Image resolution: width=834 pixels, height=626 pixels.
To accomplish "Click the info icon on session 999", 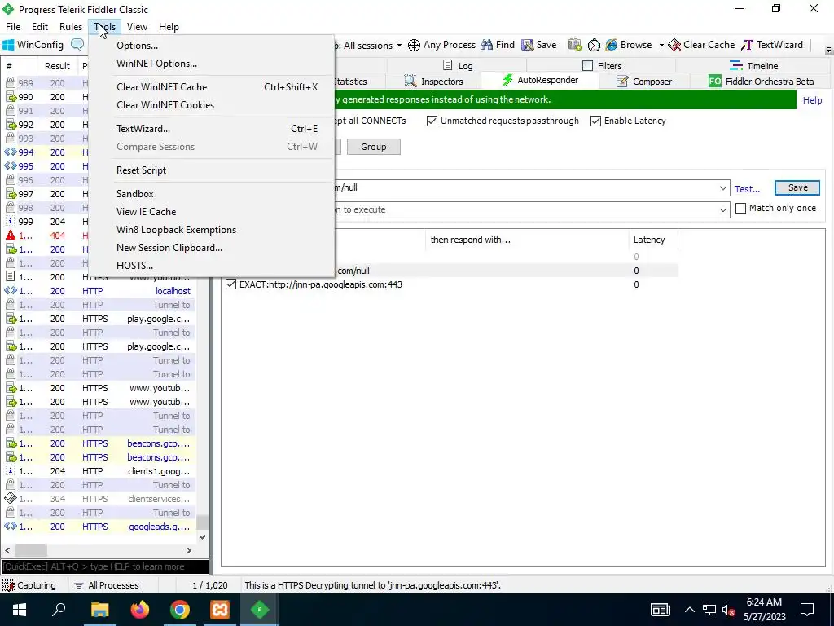I will tap(10, 222).
